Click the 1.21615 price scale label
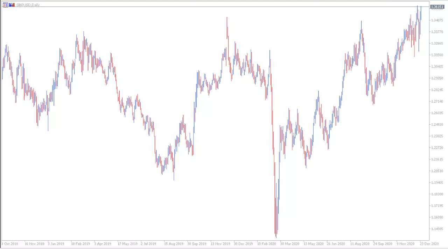 [437, 159]
